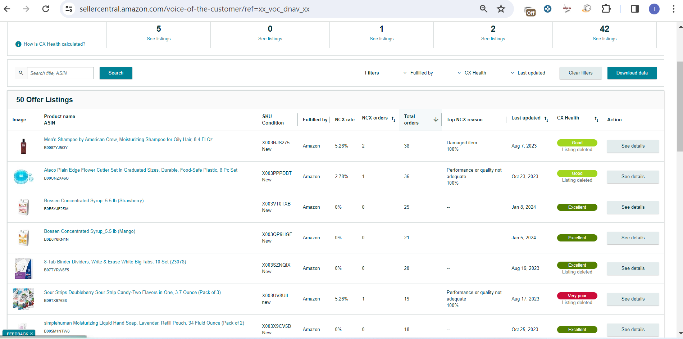See details for Sour Strips candy
The height and width of the screenshot is (339, 683).
(x=633, y=299)
